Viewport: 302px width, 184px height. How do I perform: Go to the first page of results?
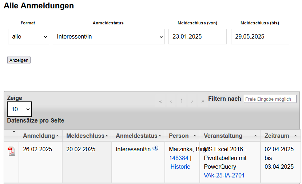tap(160, 101)
